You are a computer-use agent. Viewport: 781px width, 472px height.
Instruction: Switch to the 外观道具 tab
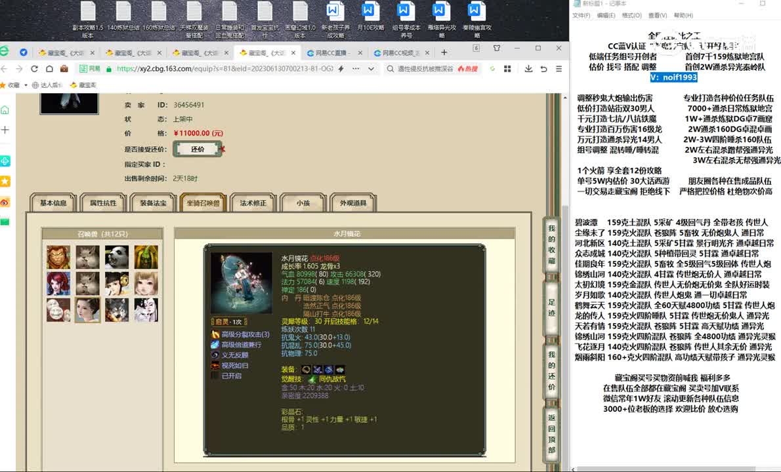353,203
